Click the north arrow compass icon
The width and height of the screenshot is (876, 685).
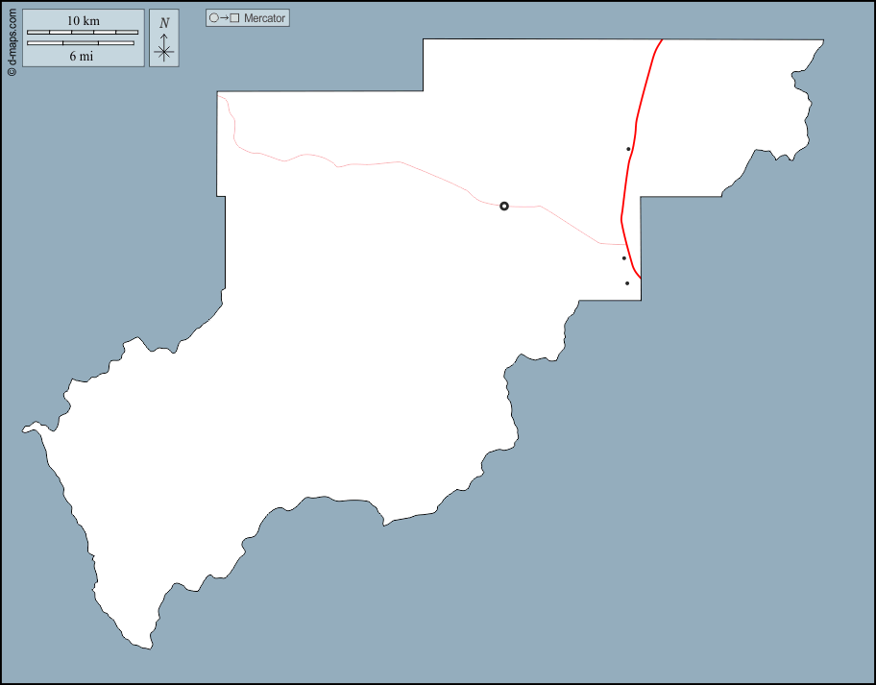click(164, 38)
